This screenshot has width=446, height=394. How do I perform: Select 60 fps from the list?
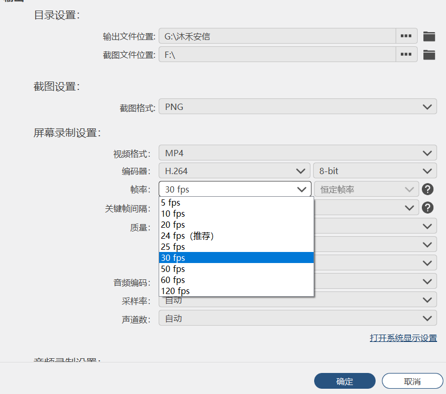(236, 280)
